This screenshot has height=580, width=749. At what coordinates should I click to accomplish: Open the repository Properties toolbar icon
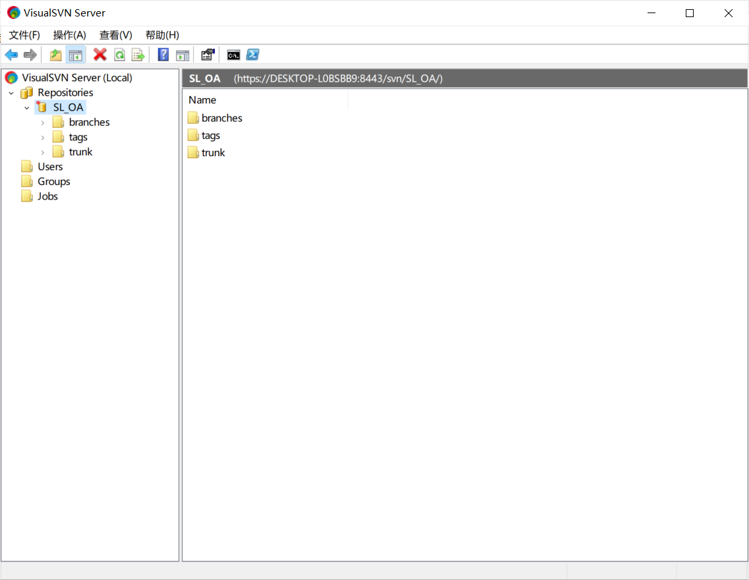click(x=208, y=55)
